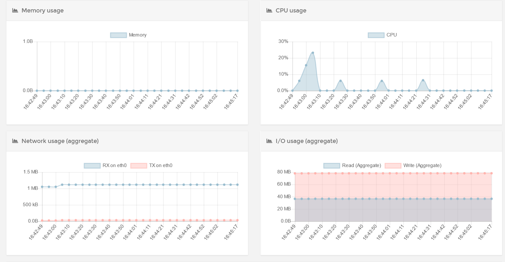
Task: Click the Network usage panel chart icon
Action: [15, 141]
